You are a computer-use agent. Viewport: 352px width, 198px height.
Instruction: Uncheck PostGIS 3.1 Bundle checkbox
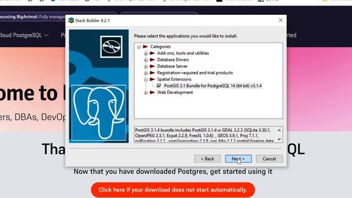(159, 86)
